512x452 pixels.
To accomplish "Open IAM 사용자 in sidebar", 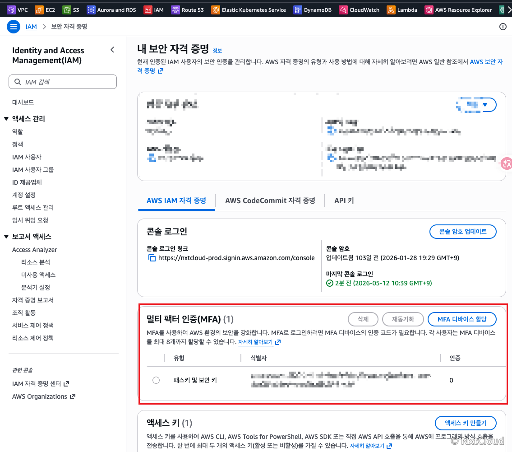I will [27, 157].
